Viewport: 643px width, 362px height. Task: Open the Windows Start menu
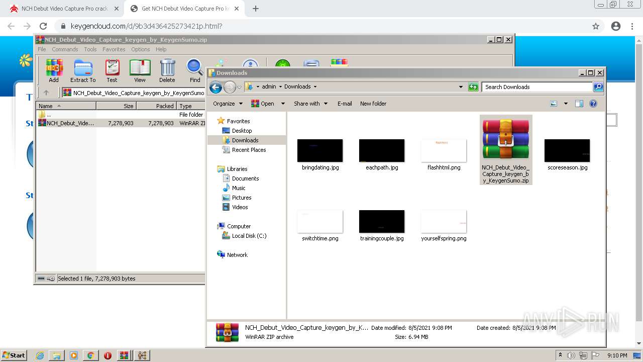click(x=14, y=355)
